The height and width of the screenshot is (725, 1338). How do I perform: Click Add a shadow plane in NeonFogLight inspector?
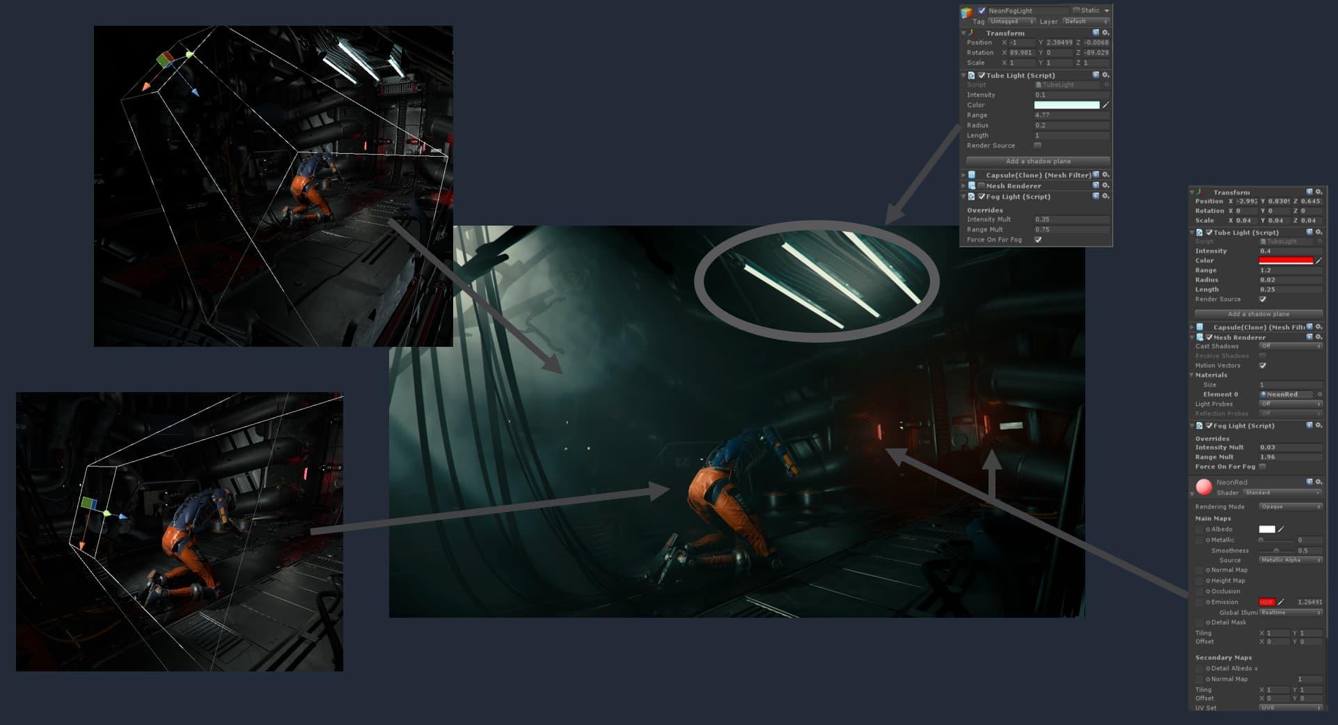coord(1038,161)
